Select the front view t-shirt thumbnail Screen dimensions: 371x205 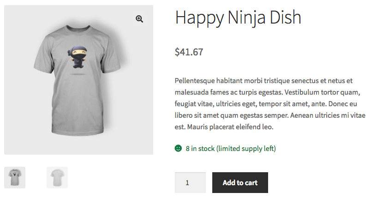coord(15,177)
